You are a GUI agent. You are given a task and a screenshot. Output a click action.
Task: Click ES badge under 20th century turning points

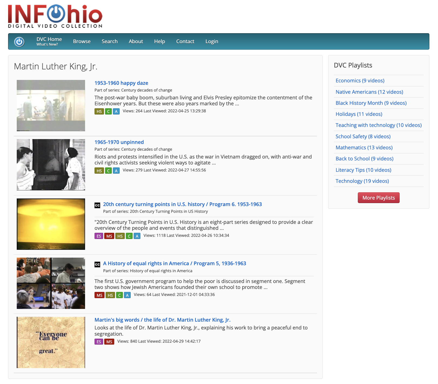click(99, 236)
